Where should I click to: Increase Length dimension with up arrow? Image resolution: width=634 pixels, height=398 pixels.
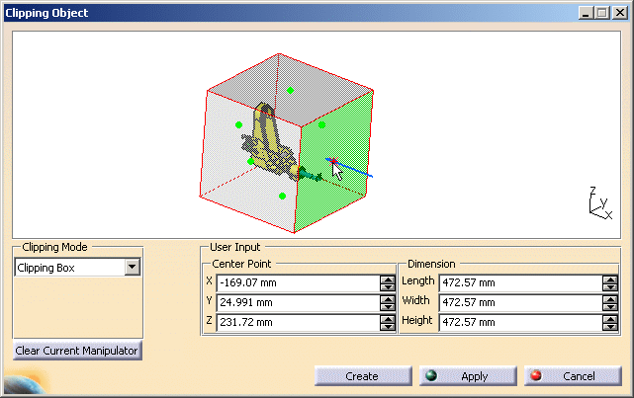point(609,279)
